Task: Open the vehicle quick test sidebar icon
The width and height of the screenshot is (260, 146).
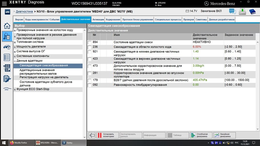Action: coord(7,47)
